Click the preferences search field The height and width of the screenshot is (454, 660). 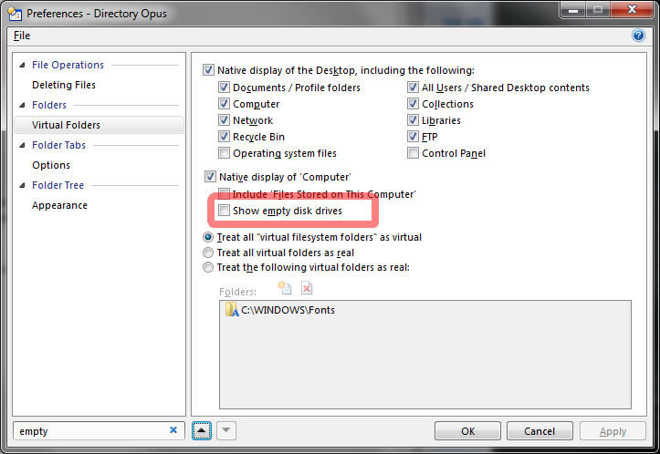[89, 430]
